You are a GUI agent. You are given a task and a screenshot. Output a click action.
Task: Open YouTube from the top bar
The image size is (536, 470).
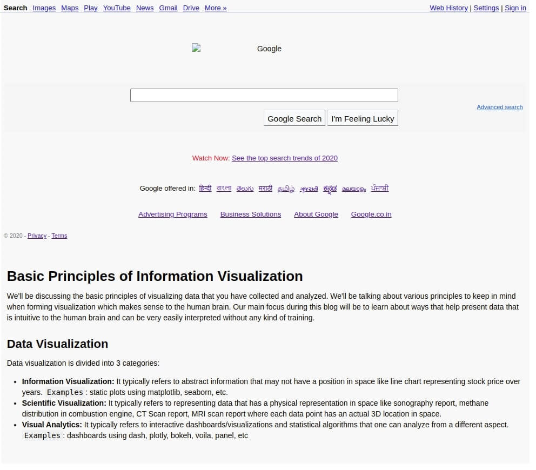[117, 8]
